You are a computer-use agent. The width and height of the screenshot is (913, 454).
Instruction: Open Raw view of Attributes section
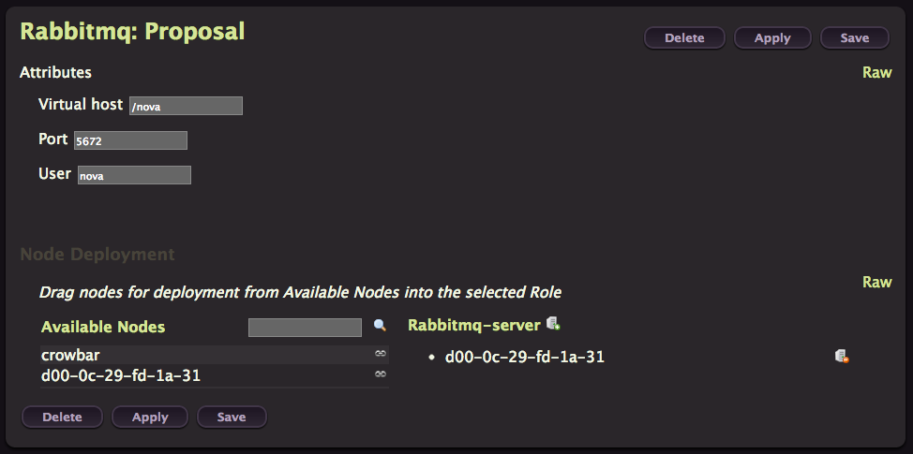tap(876, 73)
